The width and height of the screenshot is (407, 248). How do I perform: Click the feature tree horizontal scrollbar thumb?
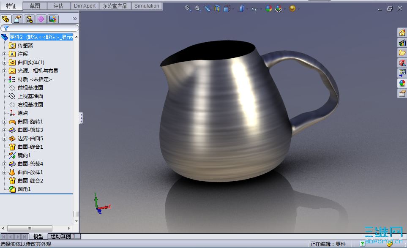(x=30, y=228)
